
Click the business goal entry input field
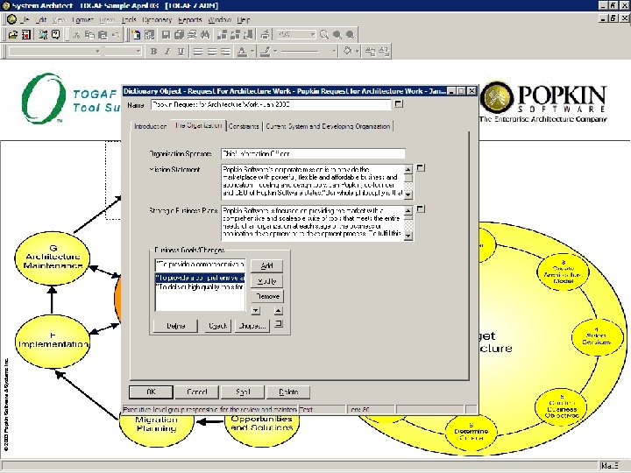(x=200, y=265)
